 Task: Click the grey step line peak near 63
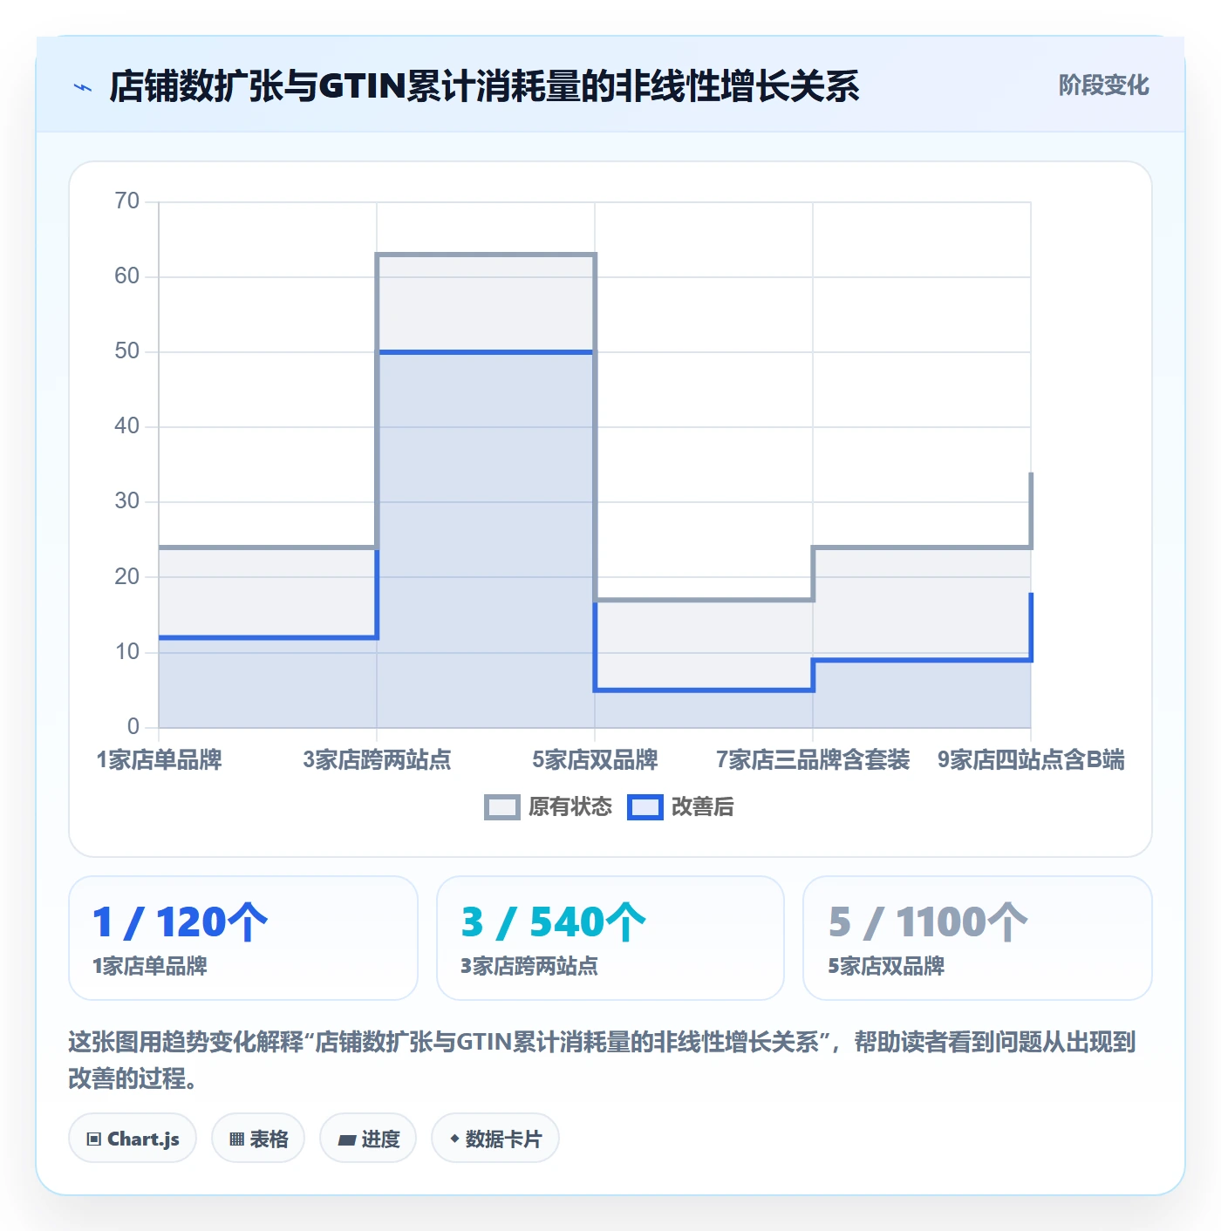tap(486, 255)
